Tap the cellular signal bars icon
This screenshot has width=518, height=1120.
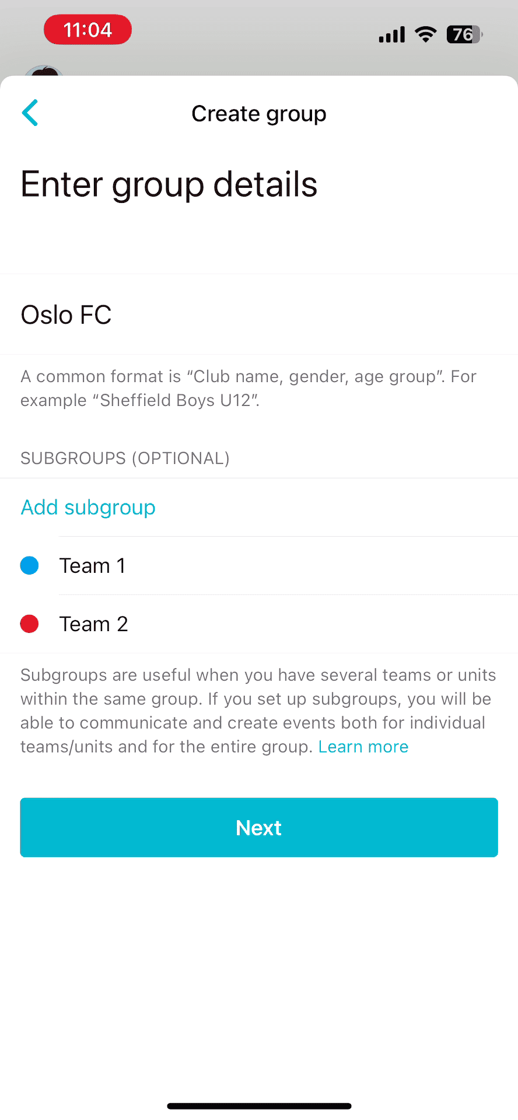click(x=391, y=35)
